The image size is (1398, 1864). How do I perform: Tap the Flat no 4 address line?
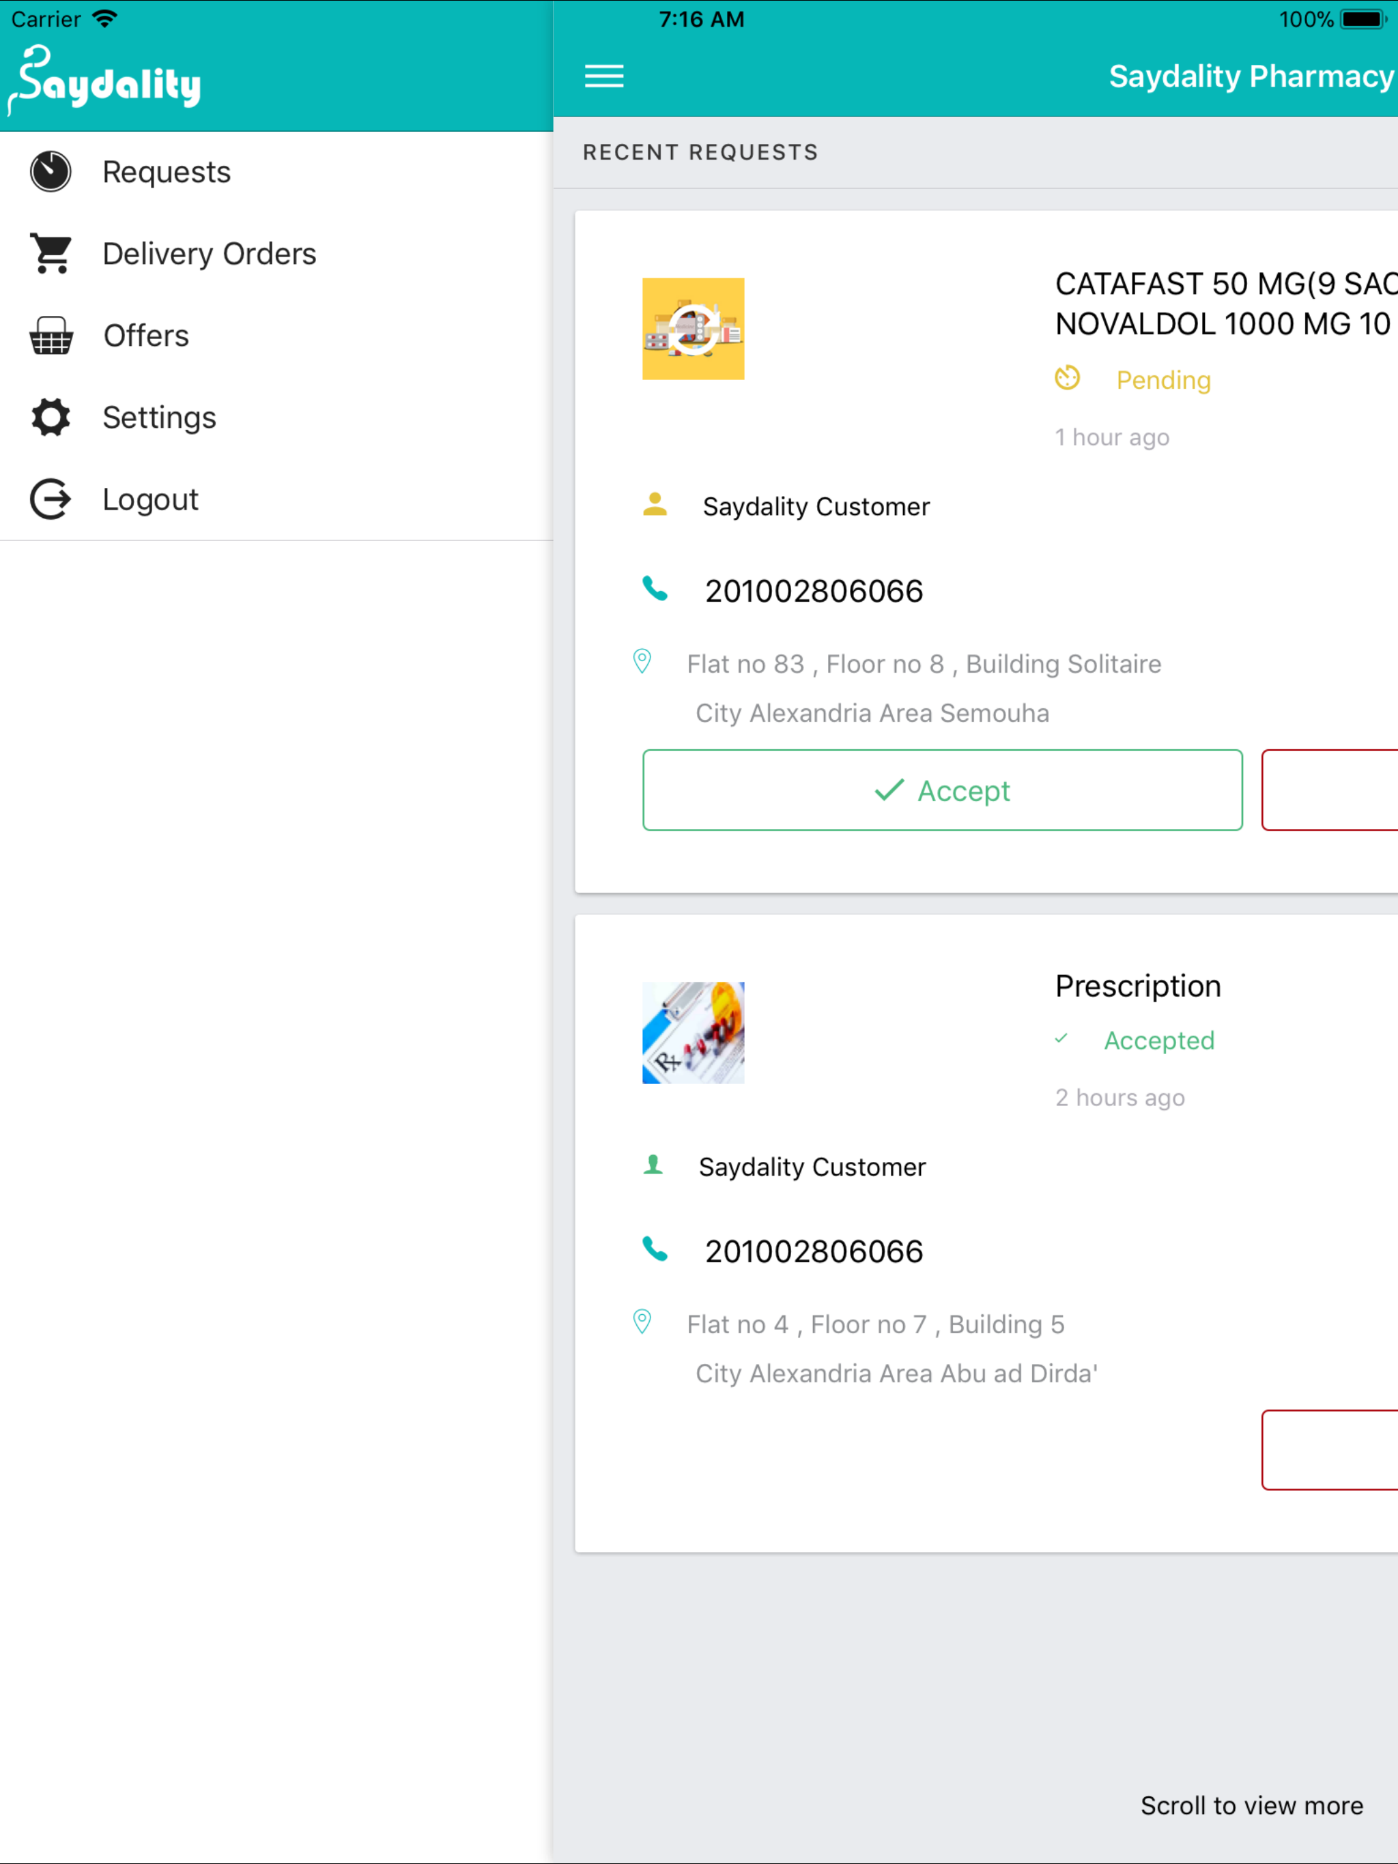click(875, 1325)
